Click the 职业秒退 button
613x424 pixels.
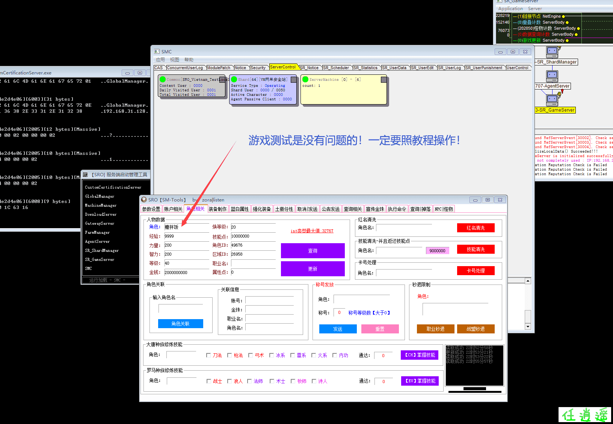436,329
